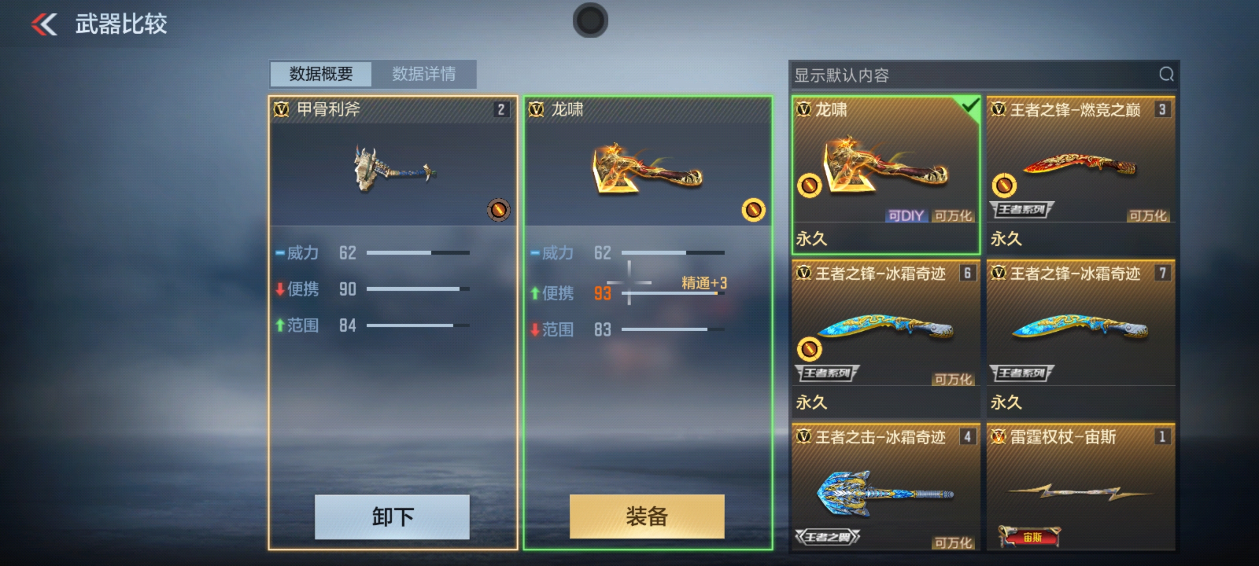Tap the 王者系列 badge on 燃竞之巅 card
This screenshot has height=566, width=1259.
point(1021,210)
